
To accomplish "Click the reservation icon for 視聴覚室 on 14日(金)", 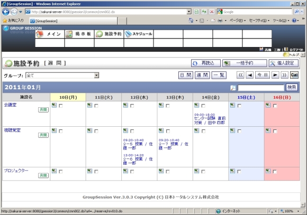I will tap(196, 130).
